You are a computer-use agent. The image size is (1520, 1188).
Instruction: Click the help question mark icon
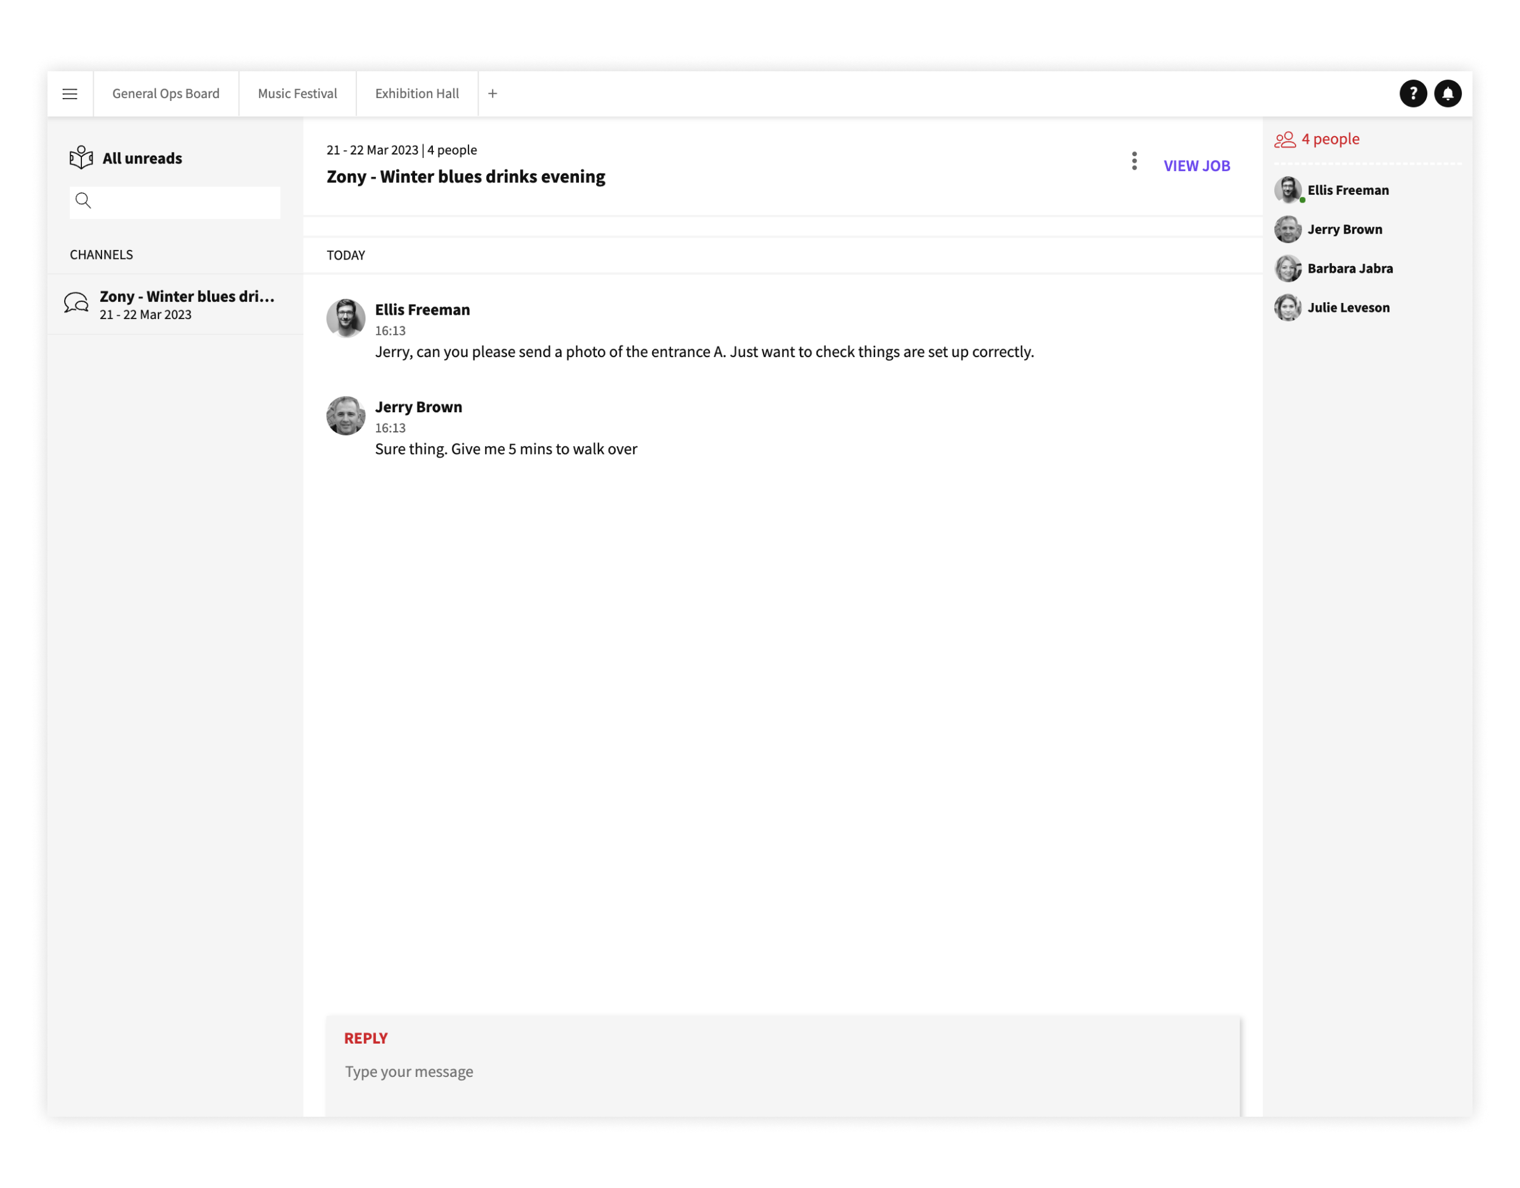[1413, 94]
